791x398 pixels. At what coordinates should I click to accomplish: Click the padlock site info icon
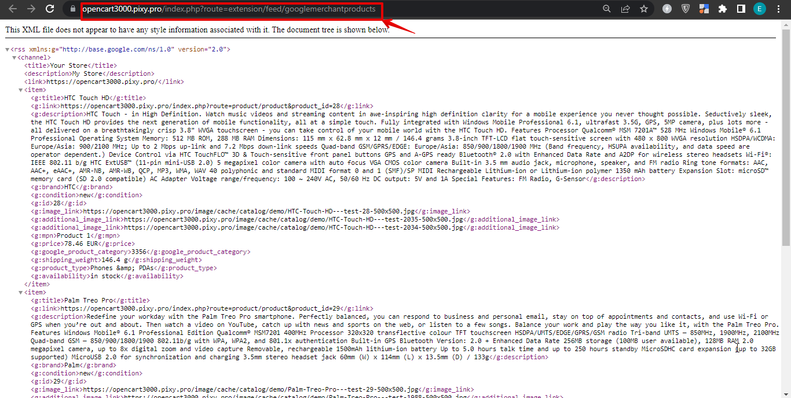[x=72, y=9]
